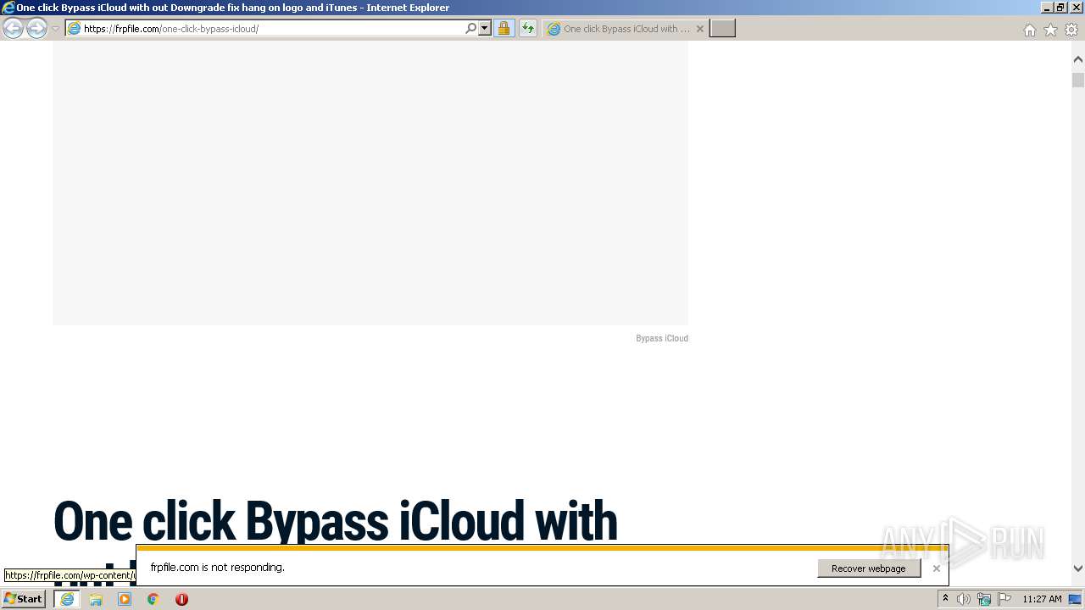Click the red Opera taskbar icon
Screen dimensions: 1085x610
click(181, 599)
